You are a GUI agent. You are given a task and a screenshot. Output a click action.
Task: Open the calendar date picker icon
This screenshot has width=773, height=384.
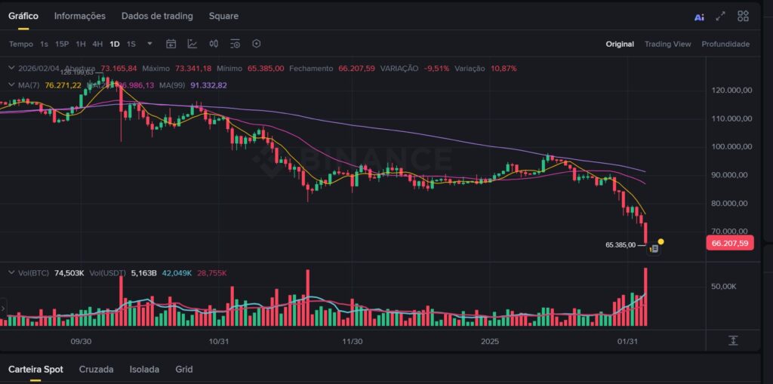(x=171, y=44)
